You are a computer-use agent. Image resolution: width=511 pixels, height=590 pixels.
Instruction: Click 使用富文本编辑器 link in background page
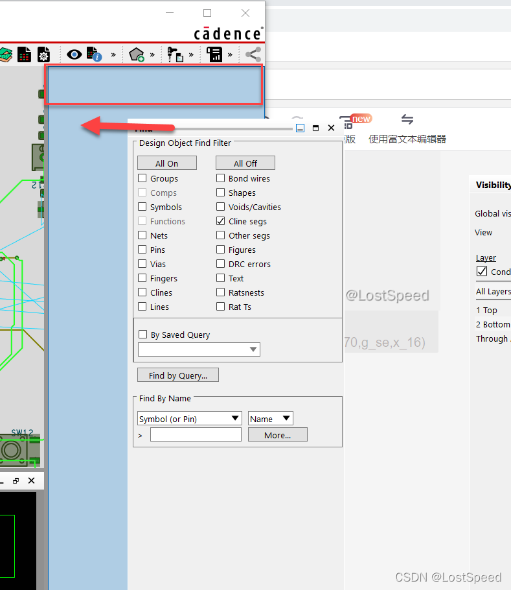coord(407,139)
